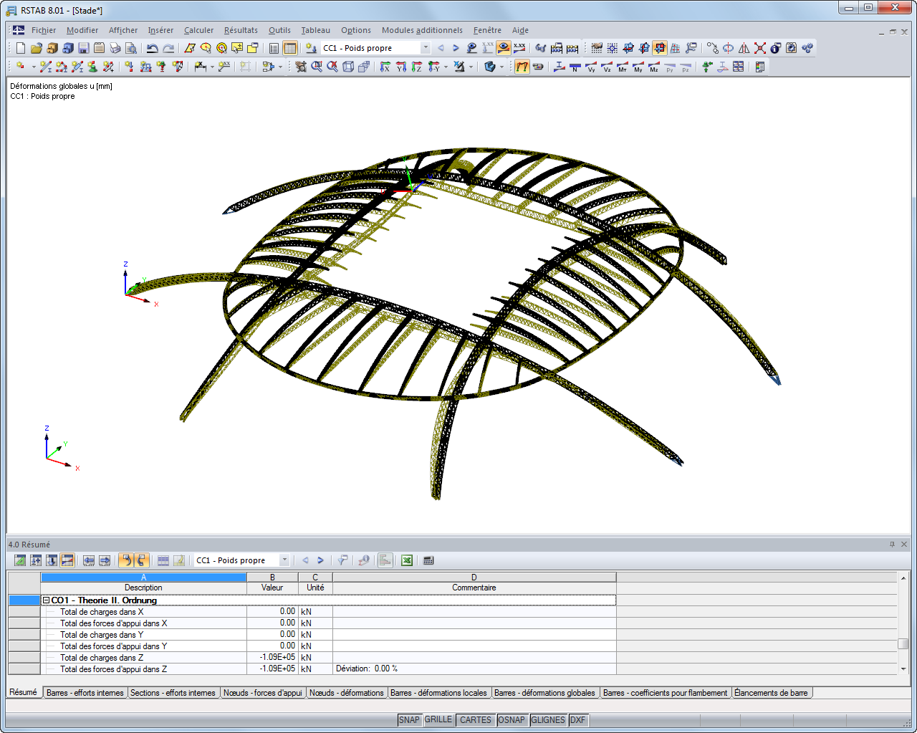Click the dimension line tool icon
Image resolution: width=917 pixels, height=733 pixels.
[x=201, y=67]
